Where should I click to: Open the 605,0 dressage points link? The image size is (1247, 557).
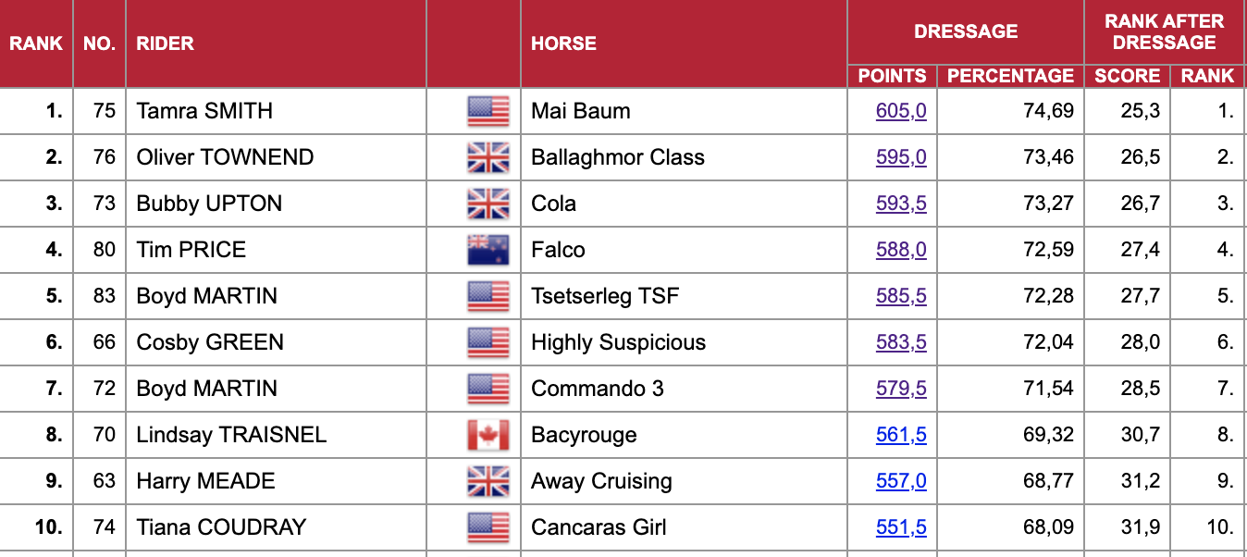pyautogui.click(x=901, y=111)
